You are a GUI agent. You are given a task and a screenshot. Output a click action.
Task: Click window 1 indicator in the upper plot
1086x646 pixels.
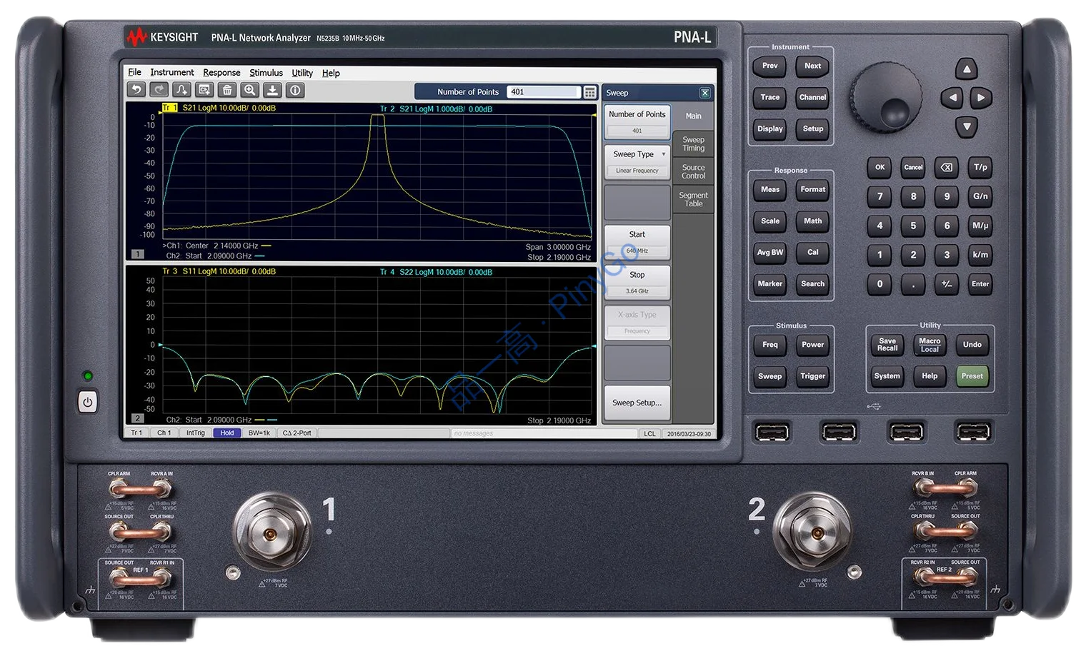[x=138, y=254]
